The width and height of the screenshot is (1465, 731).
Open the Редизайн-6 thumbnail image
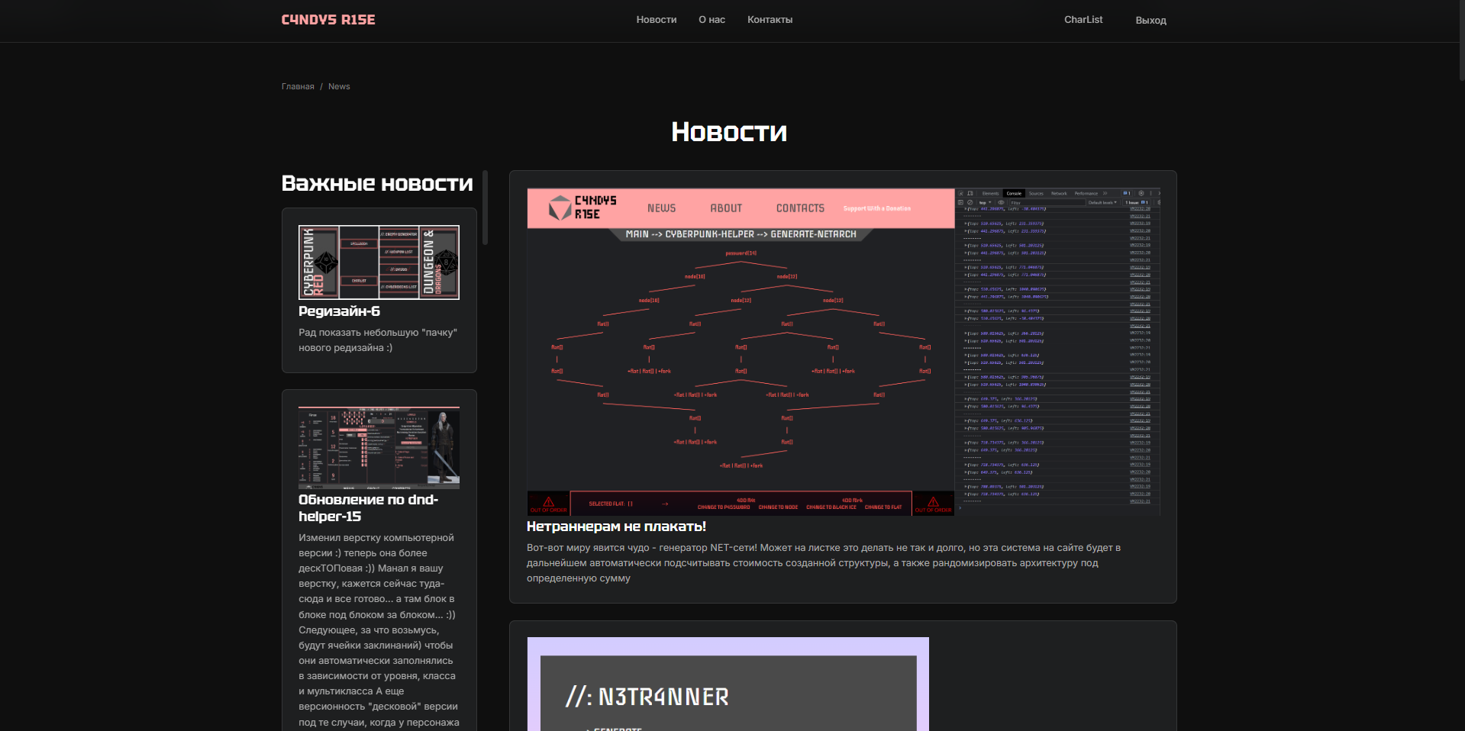[x=379, y=262]
